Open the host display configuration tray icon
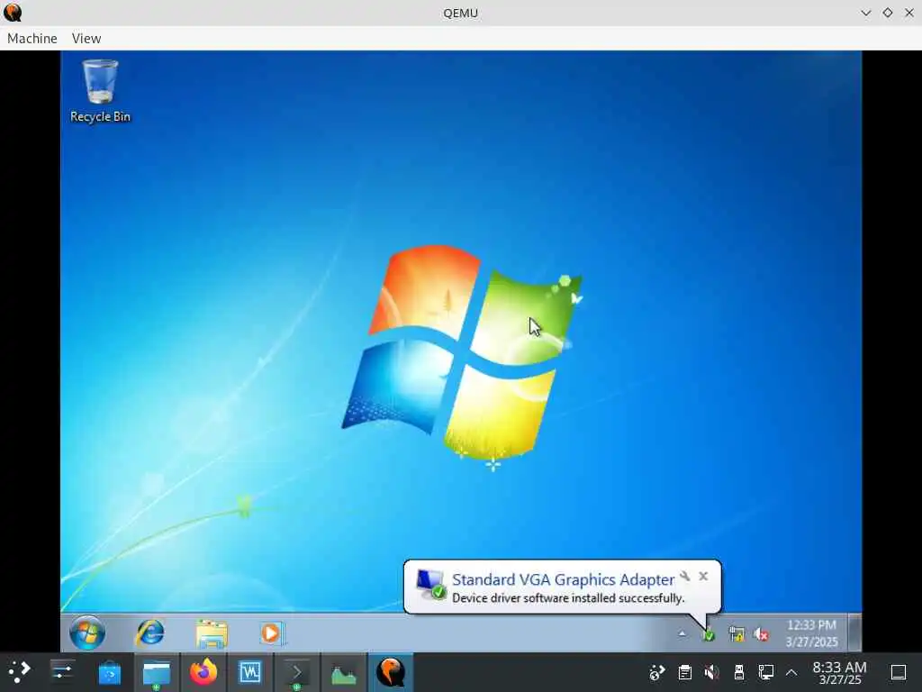The width and height of the screenshot is (922, 692). click(x=766, y=672)
